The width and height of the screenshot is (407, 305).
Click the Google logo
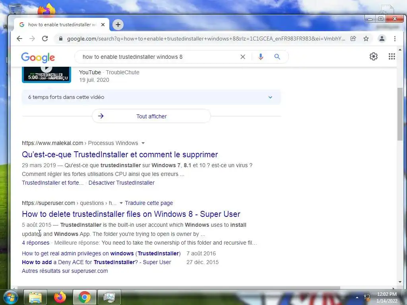pos(38,57)
